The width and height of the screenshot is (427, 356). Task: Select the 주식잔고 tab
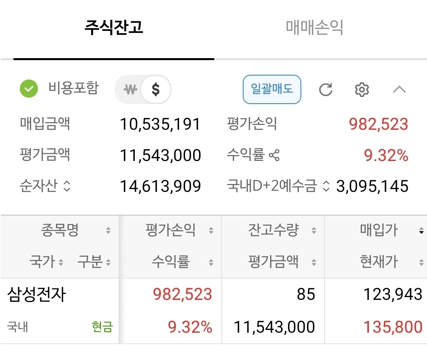pyautogui.click(x=113, y=28)
